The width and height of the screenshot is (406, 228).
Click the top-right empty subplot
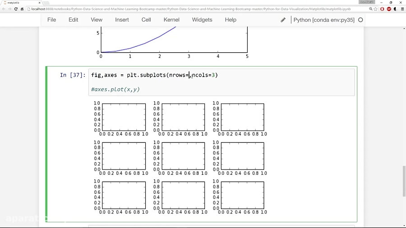coord(243,117)
